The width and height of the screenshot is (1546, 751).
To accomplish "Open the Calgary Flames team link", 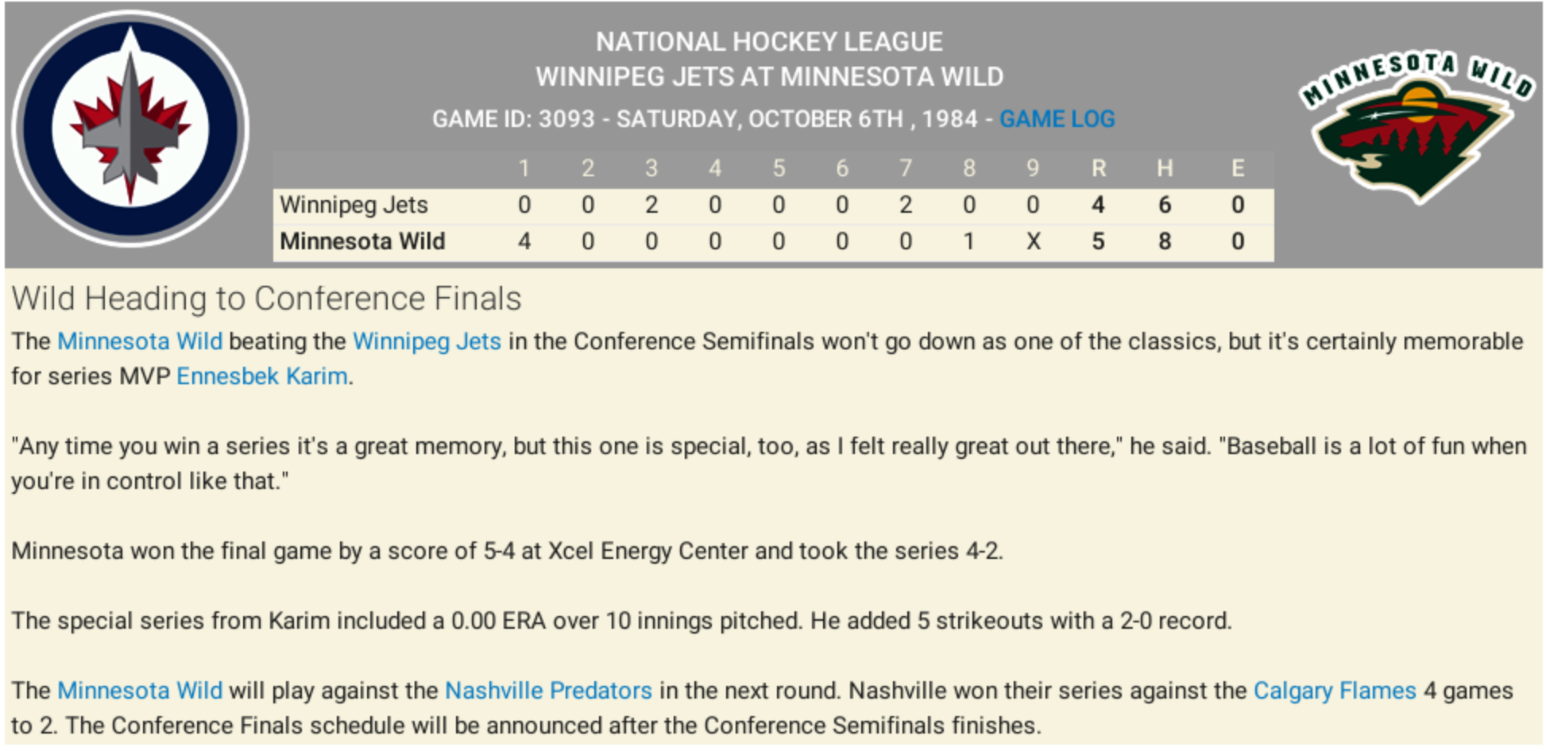I will (x=1335, y=691).
